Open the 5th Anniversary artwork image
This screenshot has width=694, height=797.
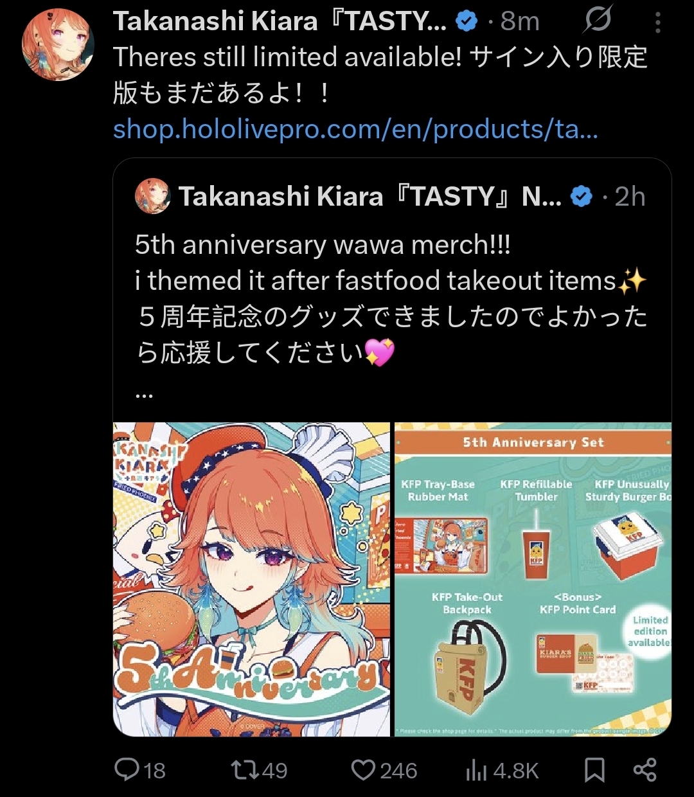pos(251,579)
